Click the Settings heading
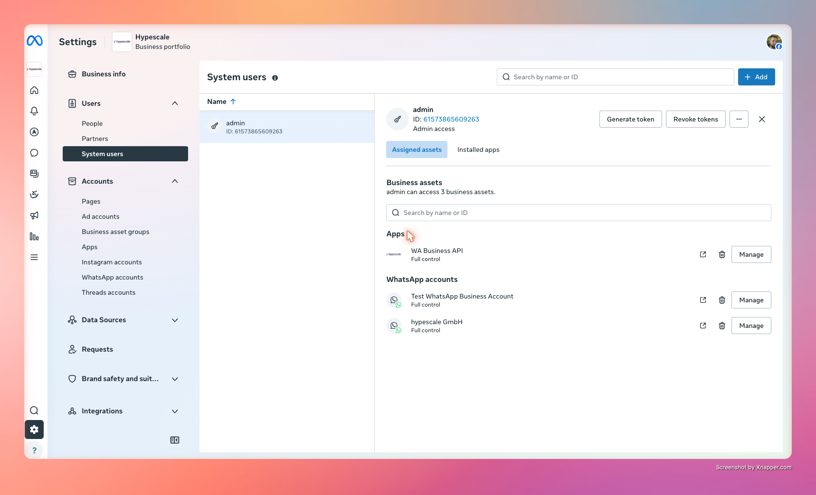Image resolution: width=816 pixels, height=495 pixels. click(77, 42)
